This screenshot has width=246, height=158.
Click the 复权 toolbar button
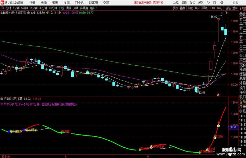175,8
